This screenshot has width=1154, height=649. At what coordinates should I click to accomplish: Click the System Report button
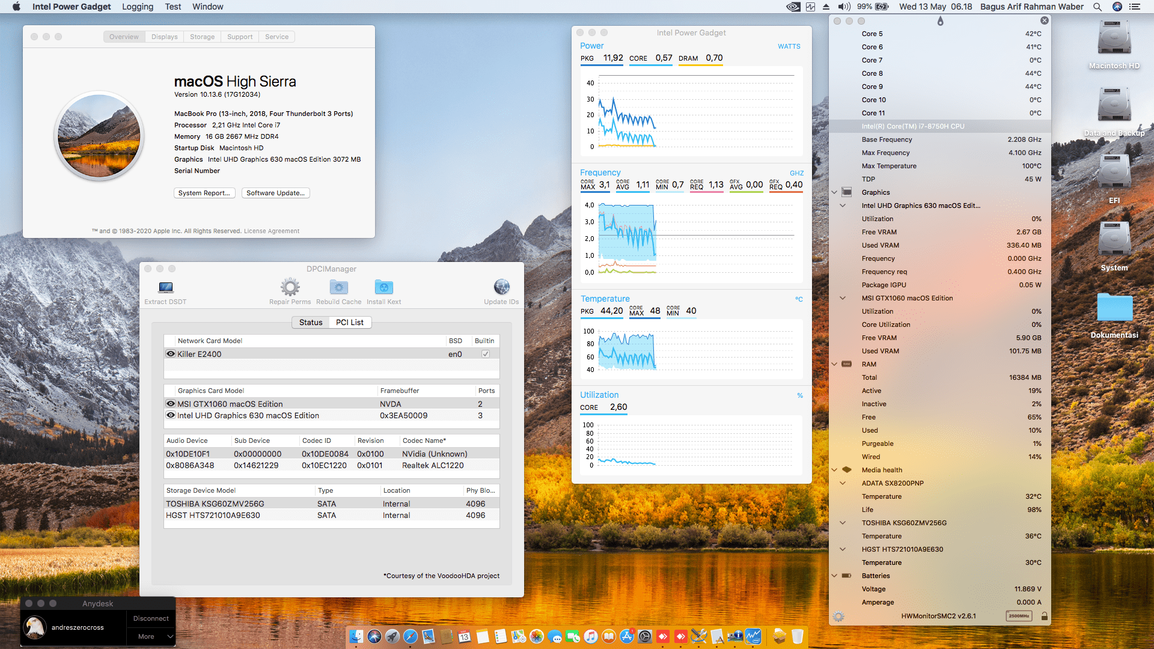coord(204,193)
